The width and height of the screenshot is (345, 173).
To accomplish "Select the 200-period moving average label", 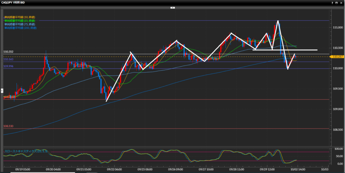I will 21,28.
